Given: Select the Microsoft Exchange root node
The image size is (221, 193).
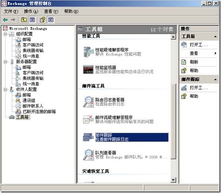Looking at the screenshot, I should (28, 29).
